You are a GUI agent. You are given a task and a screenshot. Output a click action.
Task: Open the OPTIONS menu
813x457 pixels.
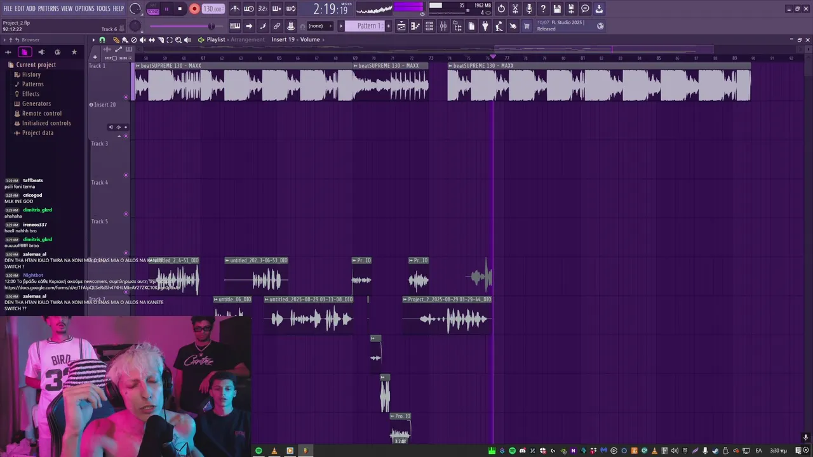coord(84,9)
